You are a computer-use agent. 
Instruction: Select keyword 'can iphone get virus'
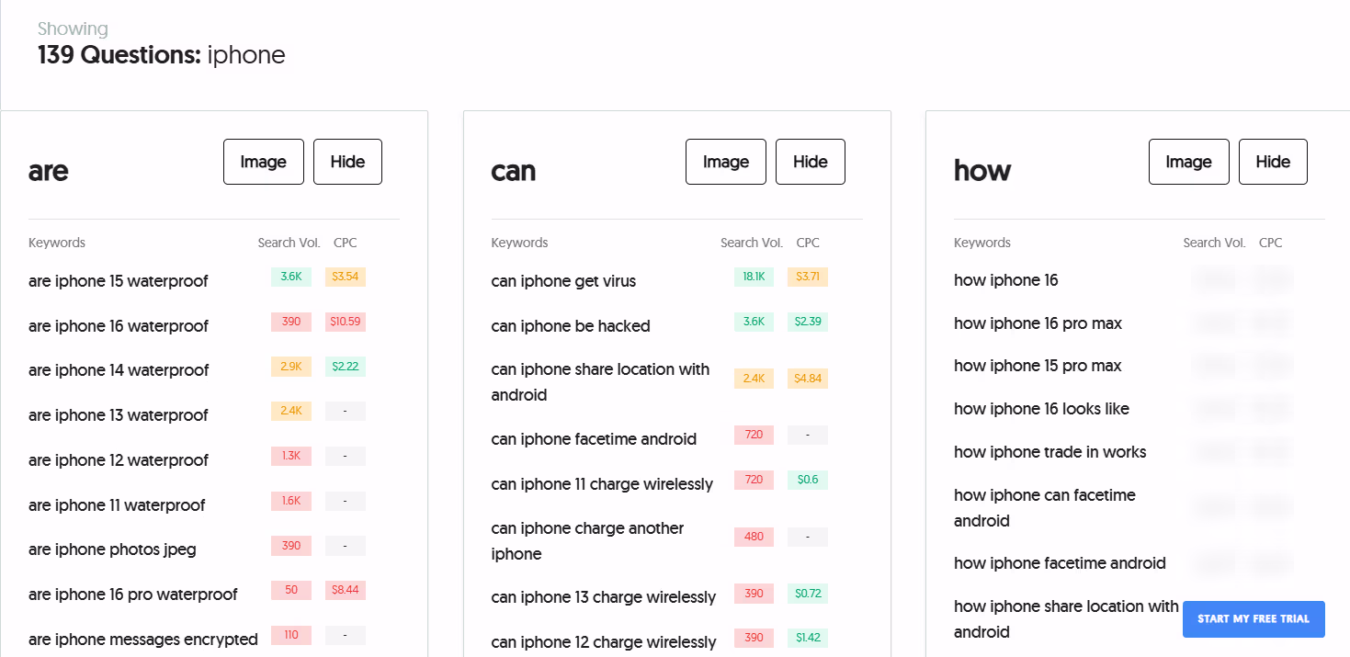pos(563,281)
